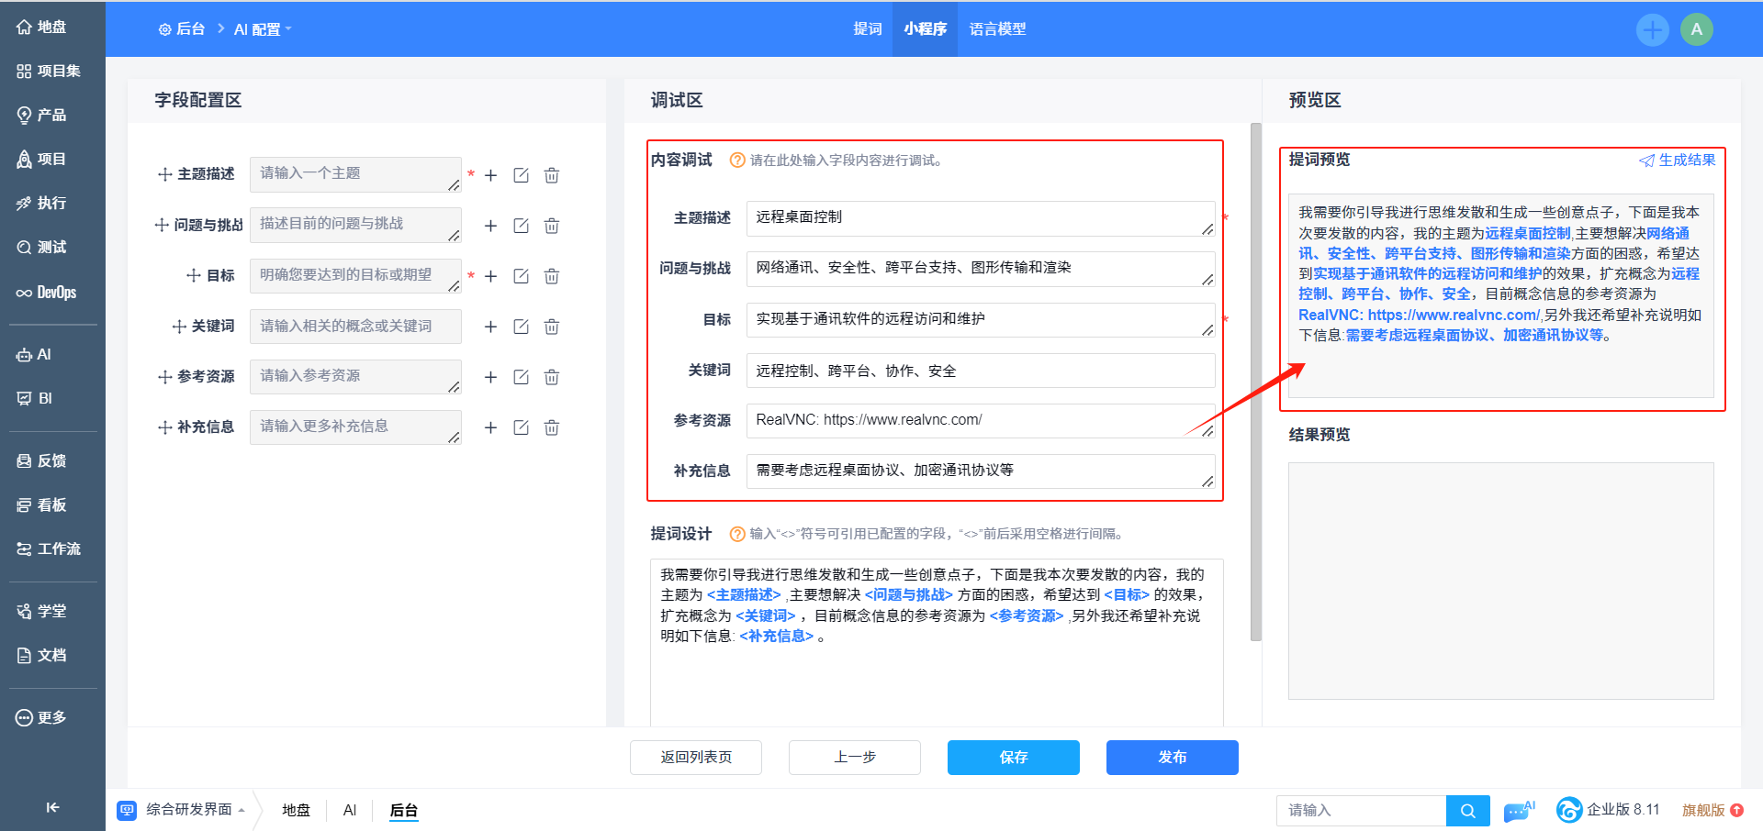Screen dimensions: 1763x831
Task: Click the 关键词 input in 调试区
Action: point(980,371)
